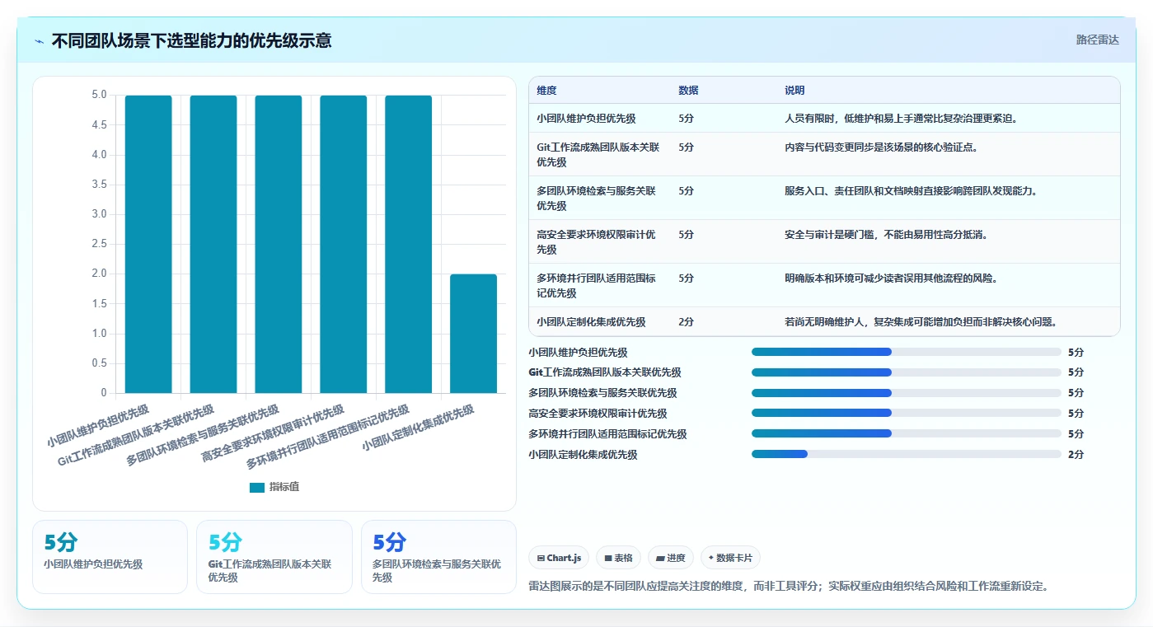The width and height of the screenshot is (1153, 627).
Task: Click description 内容与代码变更同步是该场景的核心验证点
Action: [x=881, y=147]
